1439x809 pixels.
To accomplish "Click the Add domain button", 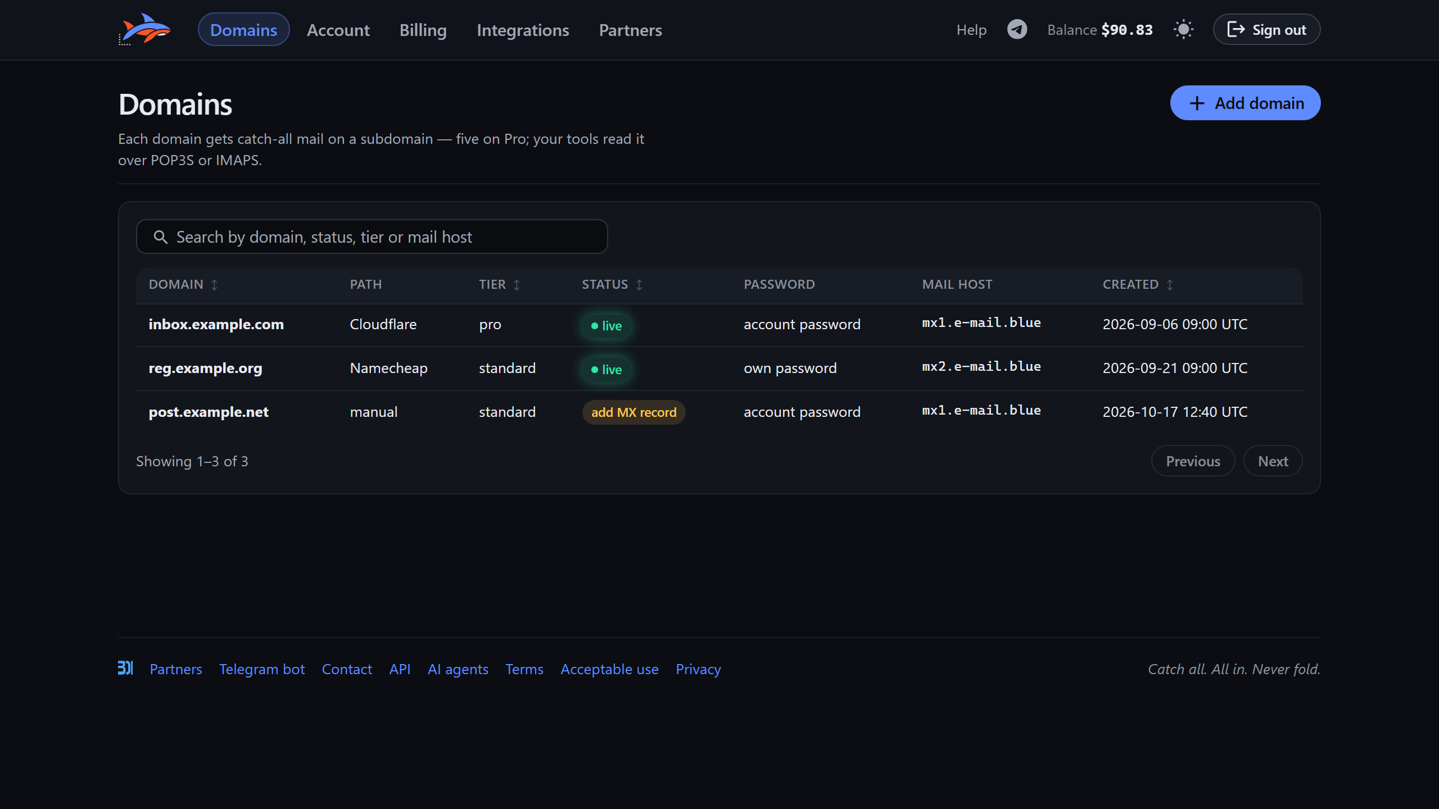I will (x=1245, y=103).
